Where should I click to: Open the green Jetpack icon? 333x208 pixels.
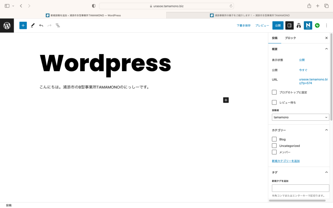tap(317, 25)
